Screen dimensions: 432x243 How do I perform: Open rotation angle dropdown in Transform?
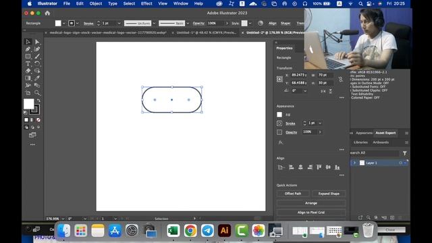(x=305, y=90)
